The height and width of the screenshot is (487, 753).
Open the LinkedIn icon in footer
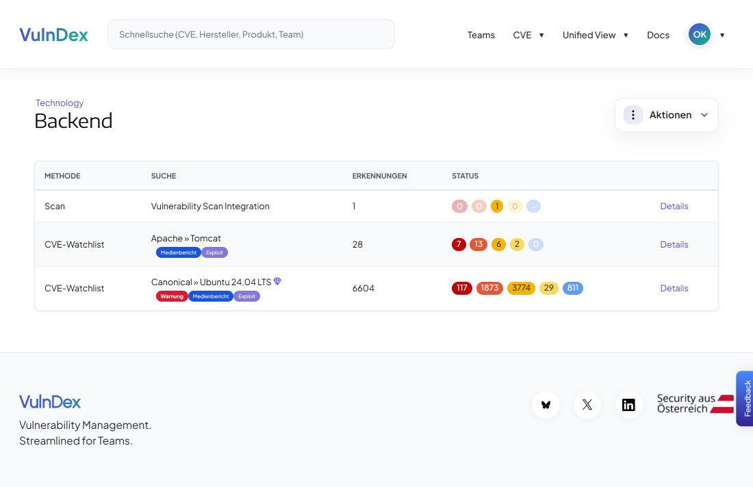click(x=628, y=404)
